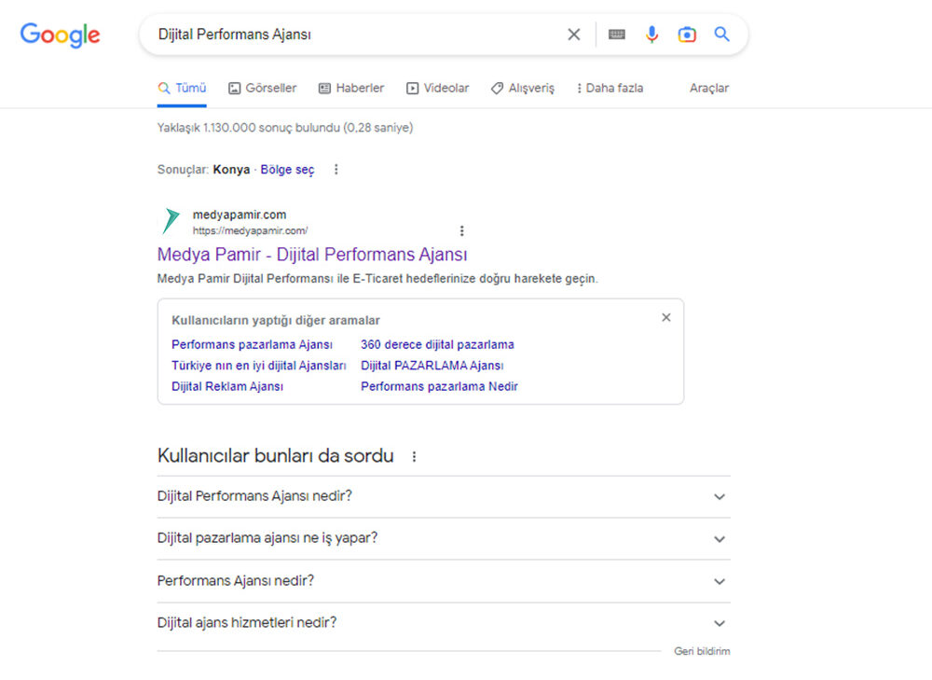
Task: Click the Medya Pamir green favicon
Action: click(171, 221)
